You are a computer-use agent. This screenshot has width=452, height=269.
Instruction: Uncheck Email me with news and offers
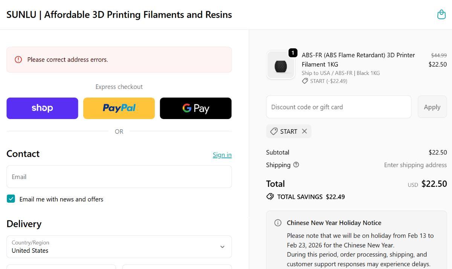[x=11, y=199]
